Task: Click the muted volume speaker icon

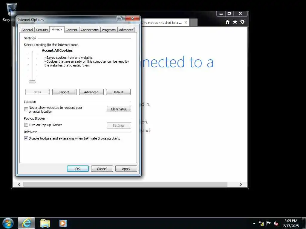Action: 276,223
